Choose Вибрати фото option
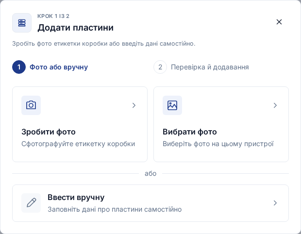Viewport: 301px width, 234px height. coord(221,124)
